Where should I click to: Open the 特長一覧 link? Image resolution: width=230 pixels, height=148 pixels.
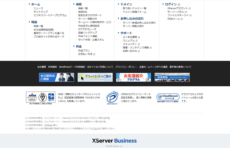38,26
